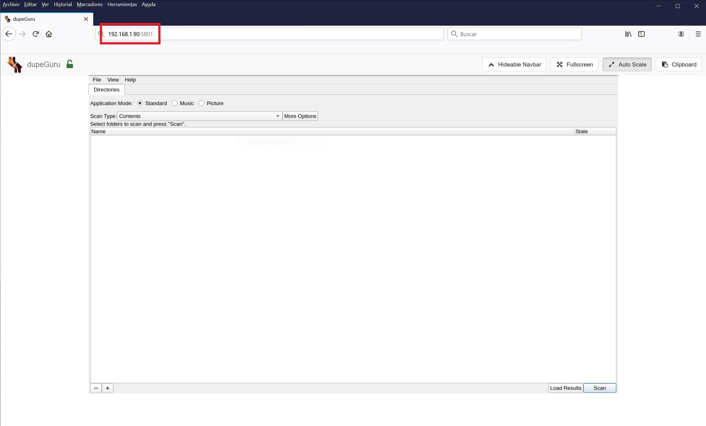Reload the page with refresh icon
This screenshot has height=426, width=706.
[x=36, y=34]
